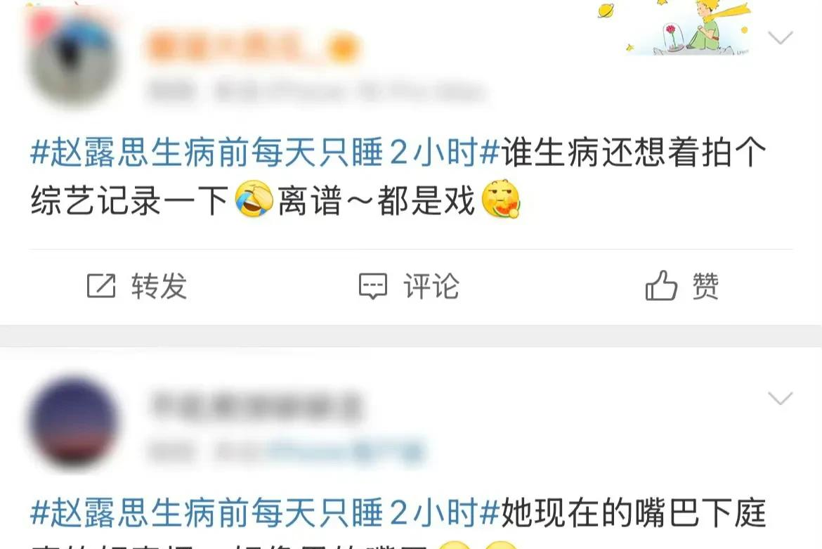Tap the 转发 text label
Screen dimensions: 822x549
(159, 286)
